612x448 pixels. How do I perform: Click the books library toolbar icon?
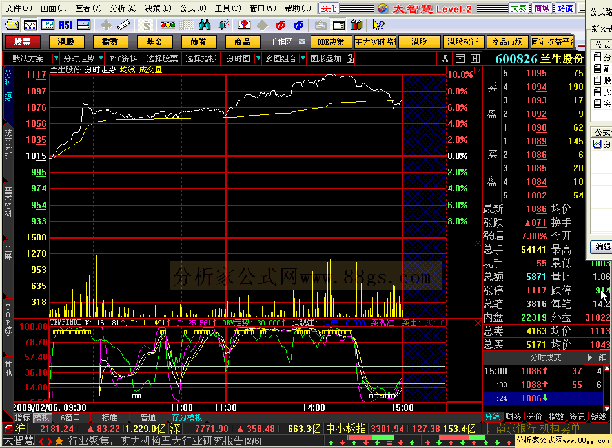(x=356, y=25)
